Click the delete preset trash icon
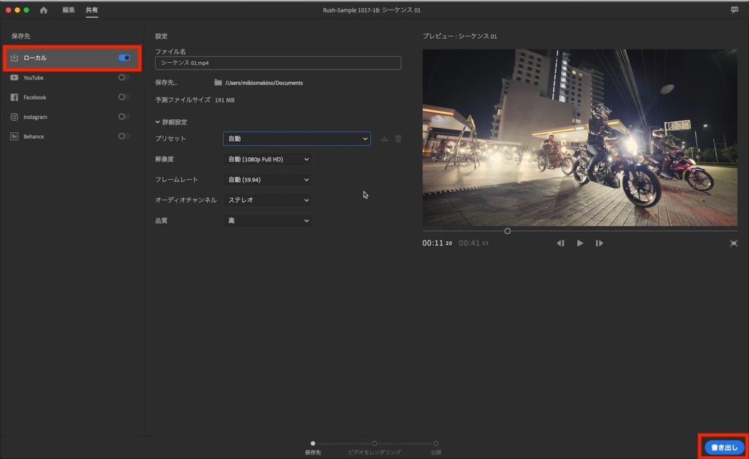This screenshot has width=749, height=459. [399, 139]
